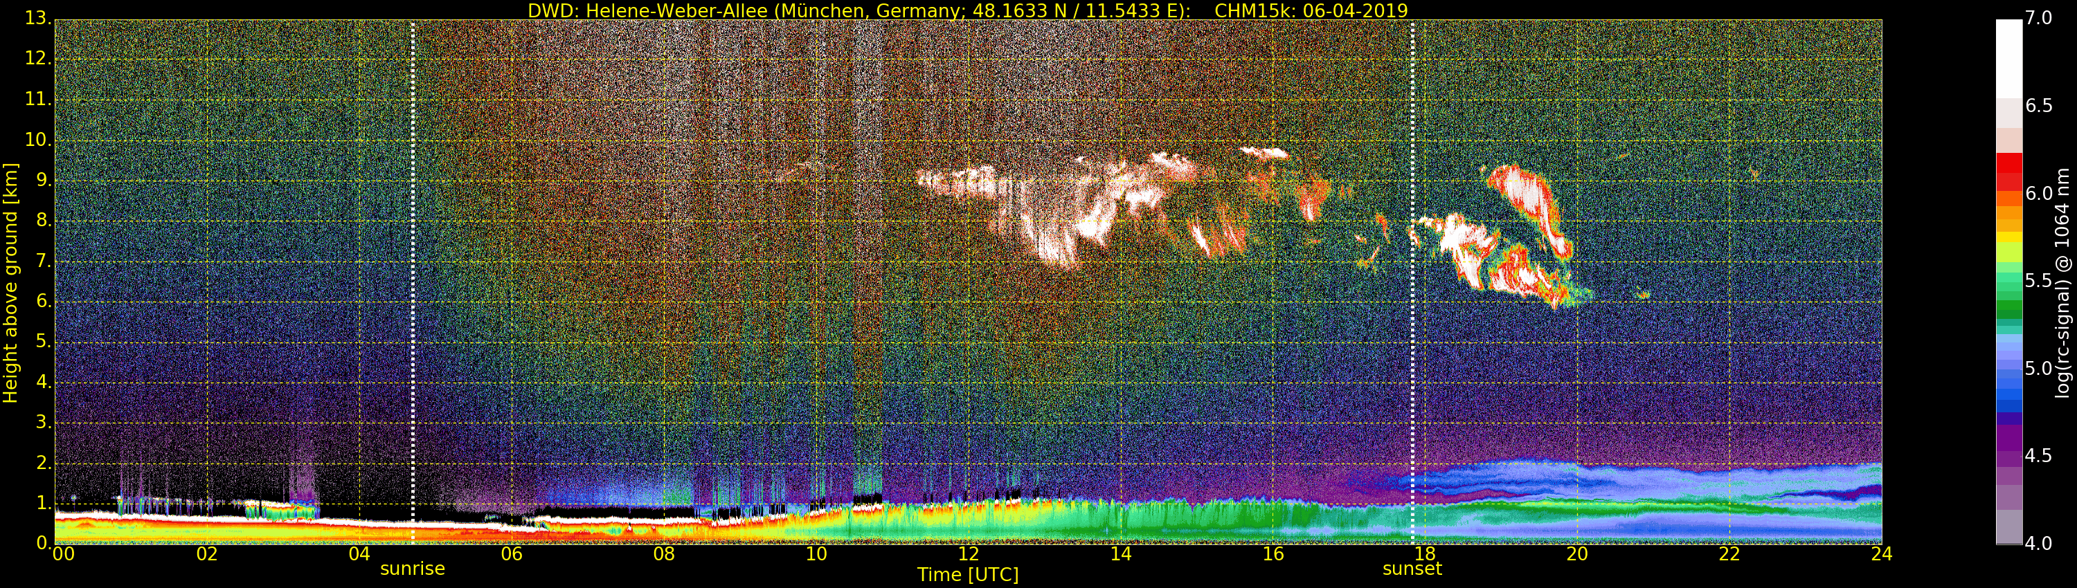
Task: Click the time-axis tick label "16"
Action: tap(1273, 554)
